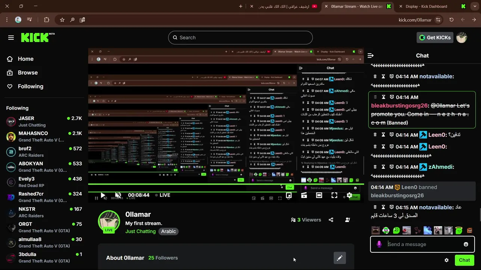The image size is (481, 270).
Task: Edit the About 0llamar section
Action: [340, 258]
